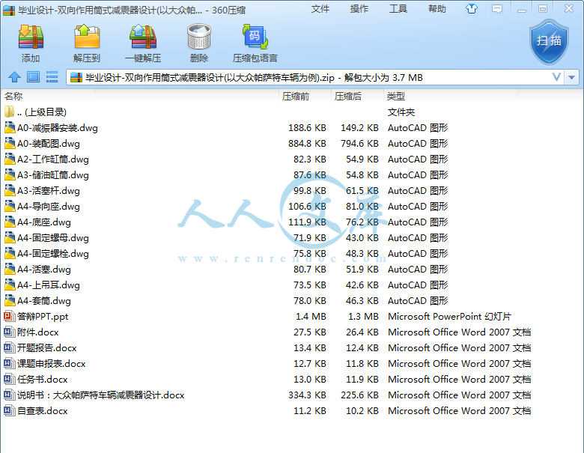Image resolution: width=584 pixels, height=453 pixels.
Task: Click the Word icon of 自查表.docx
Action: click(9, 410)
